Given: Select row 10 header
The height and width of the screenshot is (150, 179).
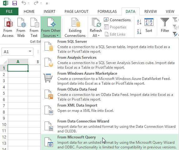Looking at the screenshot, I should (4, 124).
